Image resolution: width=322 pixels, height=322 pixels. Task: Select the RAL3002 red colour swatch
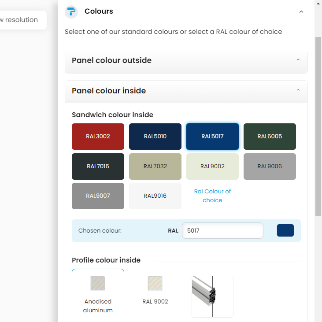(x=98, y=137)
